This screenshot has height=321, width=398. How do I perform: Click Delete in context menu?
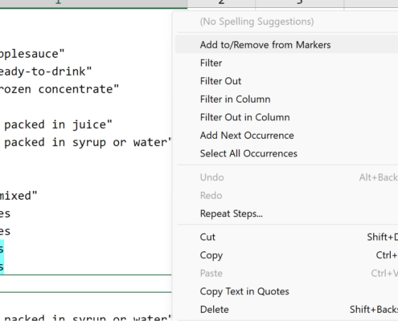pos(286,310)
